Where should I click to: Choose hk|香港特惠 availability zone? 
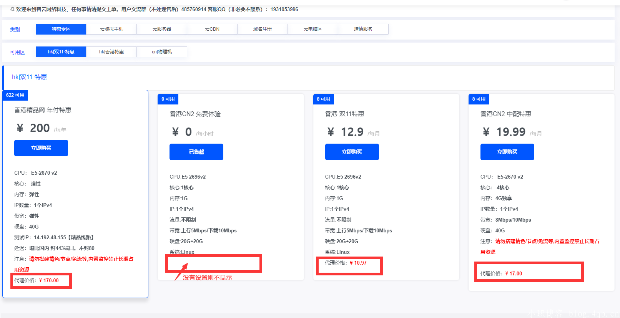click(111, 52)
